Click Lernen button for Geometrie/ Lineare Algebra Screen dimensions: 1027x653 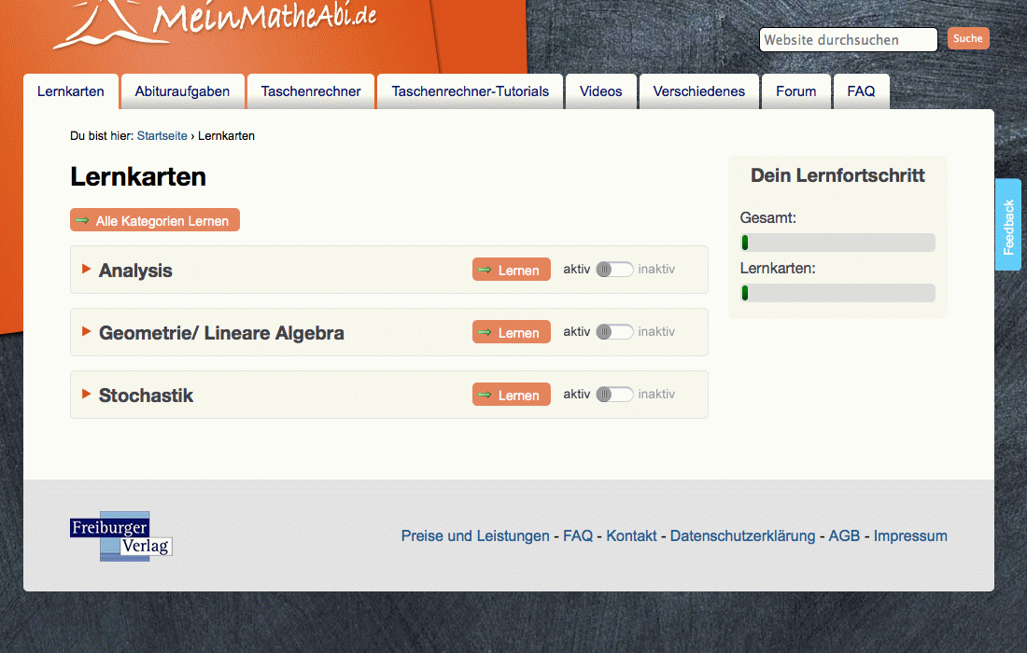[x=511, y=332]
